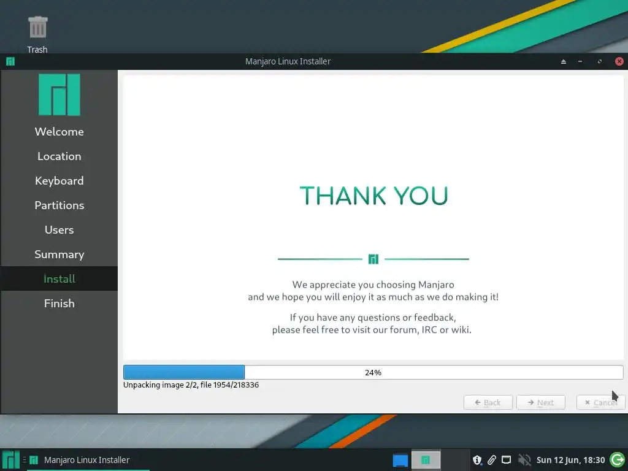The image size is (628, 471).
Task: Click the taskbar window list handle
Action: [x=25, y=460]
